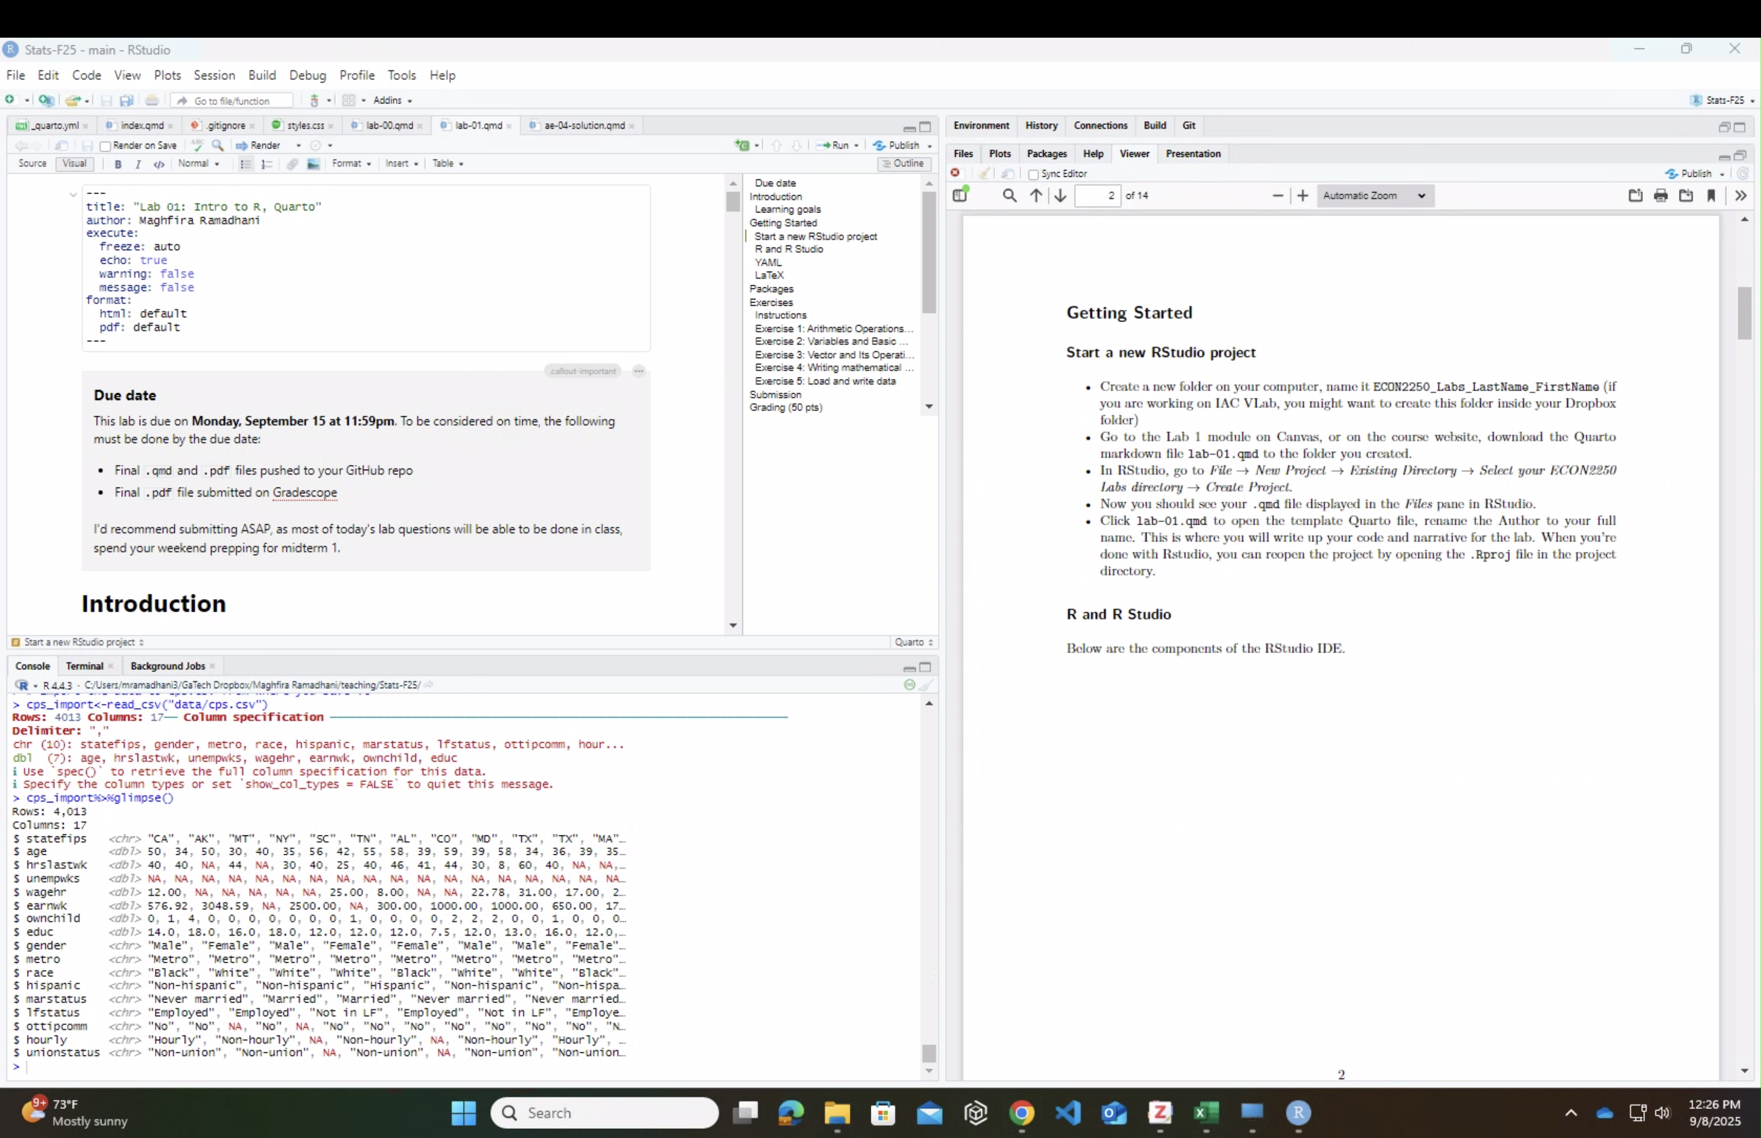Click the Open File folder icon
This screenshot has height=1138, width=1761.
pyautogui.click(x=72, y=100)
